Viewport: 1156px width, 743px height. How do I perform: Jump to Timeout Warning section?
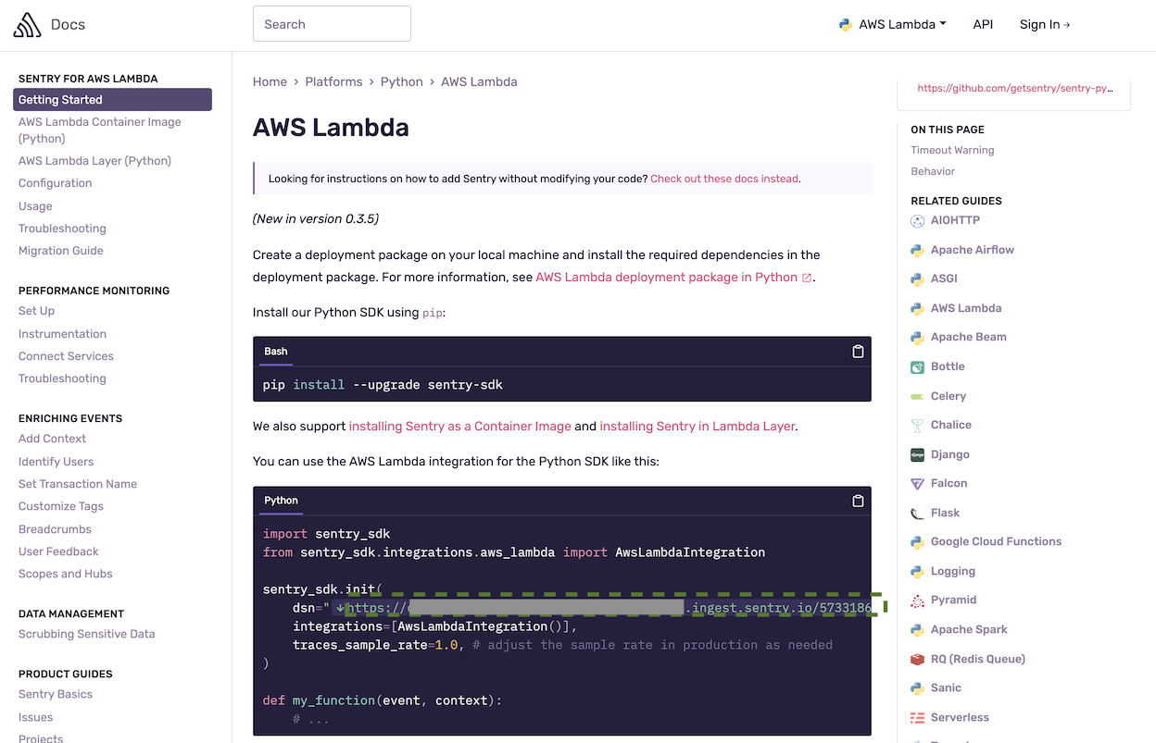click(952, 150)
